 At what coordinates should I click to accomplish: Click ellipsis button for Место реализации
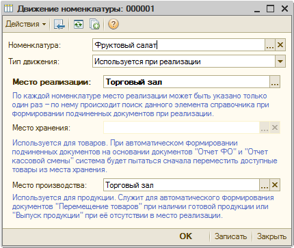[275, 82]
